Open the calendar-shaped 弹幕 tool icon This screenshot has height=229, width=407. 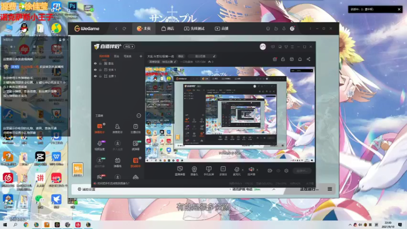118,162
